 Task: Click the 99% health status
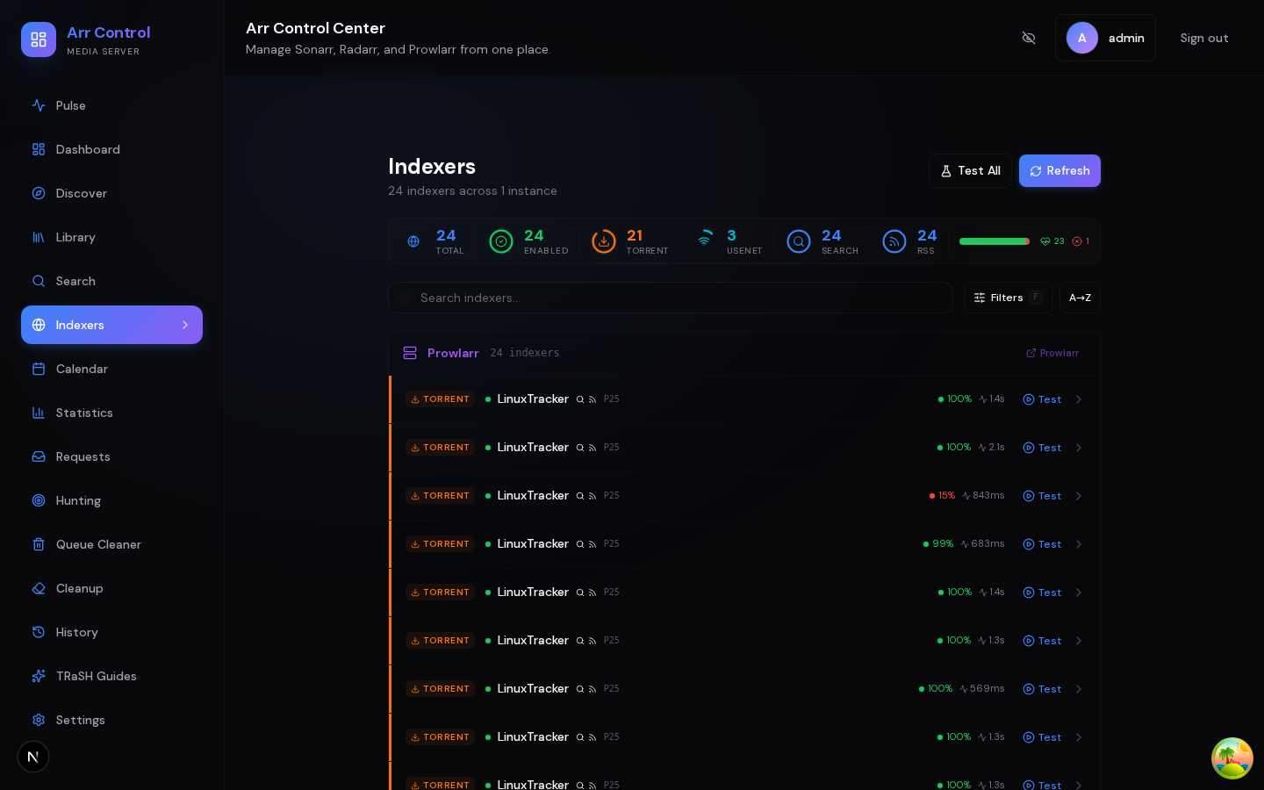[938, 544]
